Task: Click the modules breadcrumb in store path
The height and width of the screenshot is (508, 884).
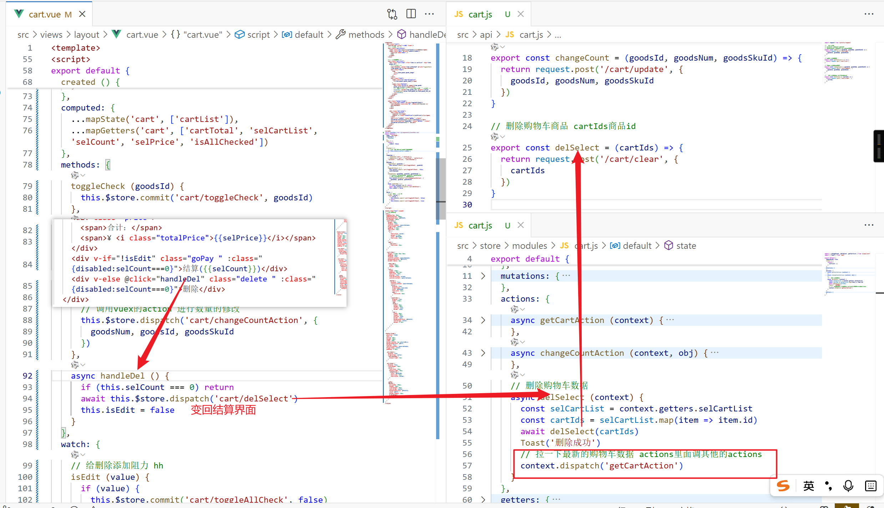Action: pyautogui.click(x=529, y=246)
